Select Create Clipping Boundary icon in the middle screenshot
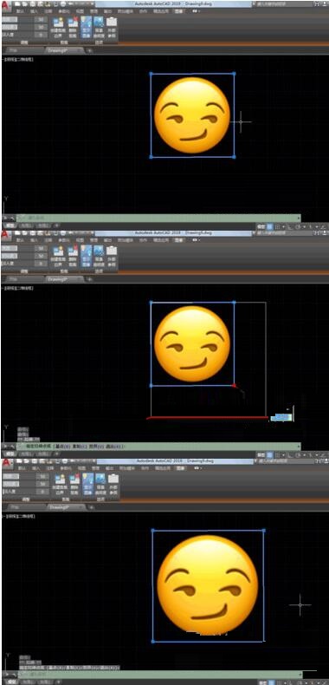 click(x=59, y=256)
